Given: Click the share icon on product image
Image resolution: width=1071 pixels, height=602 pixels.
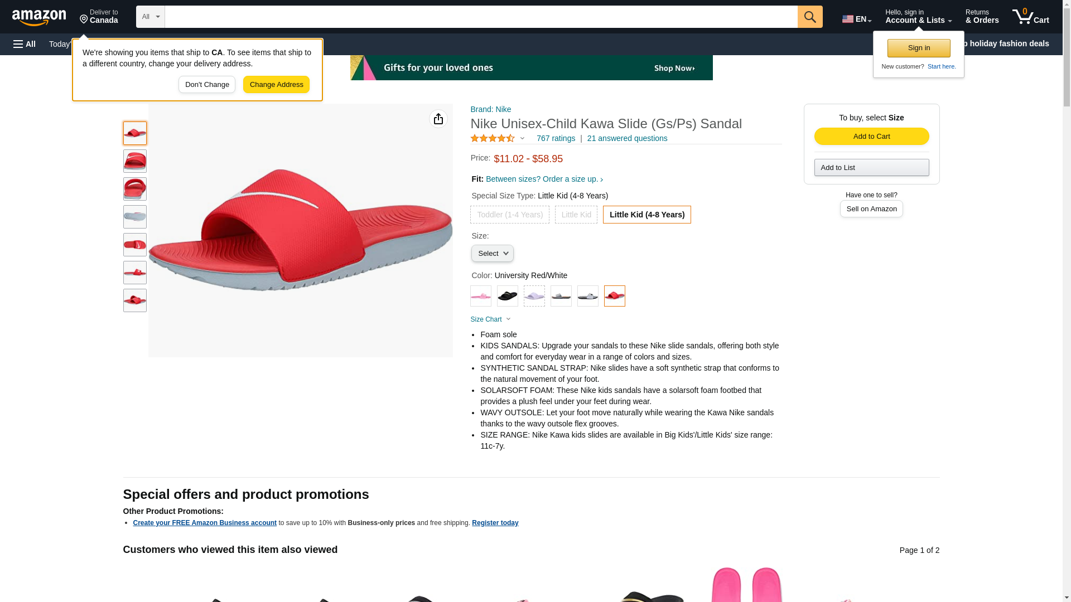Looking at the screenshot, I should click(438, 119).
